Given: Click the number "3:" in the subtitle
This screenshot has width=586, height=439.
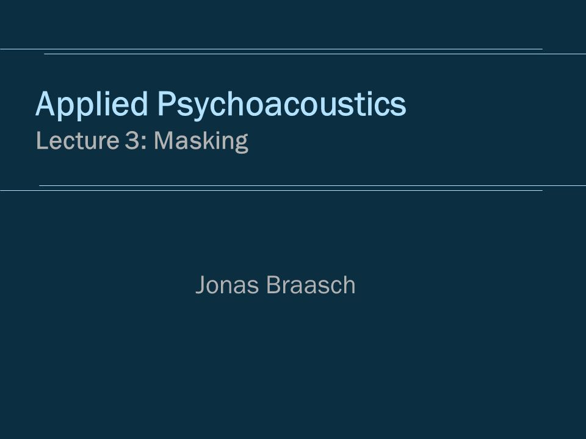Looking at the screenshot, I should (136, 140).
